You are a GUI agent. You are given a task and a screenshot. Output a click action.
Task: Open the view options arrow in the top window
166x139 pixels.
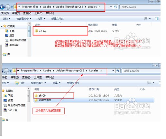point(150,18)
